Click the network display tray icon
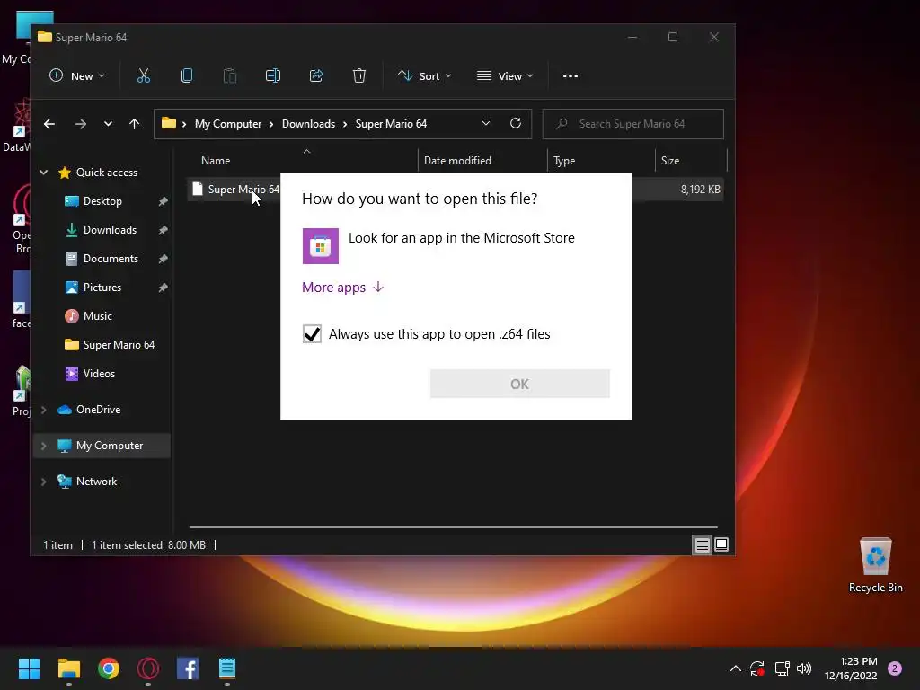 782,668
